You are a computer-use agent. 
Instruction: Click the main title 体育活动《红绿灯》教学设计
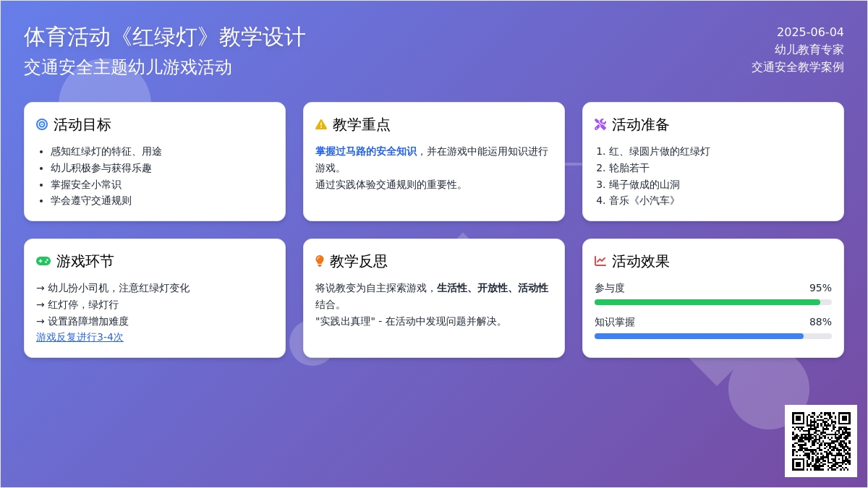pos(165,37)
